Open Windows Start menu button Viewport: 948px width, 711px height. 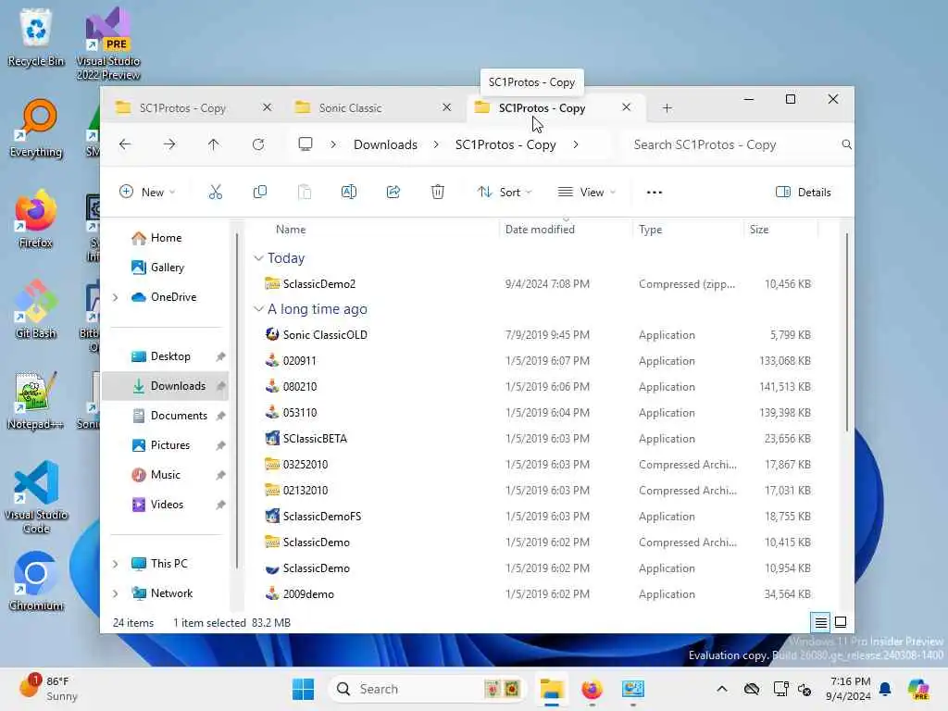(303, 689)
